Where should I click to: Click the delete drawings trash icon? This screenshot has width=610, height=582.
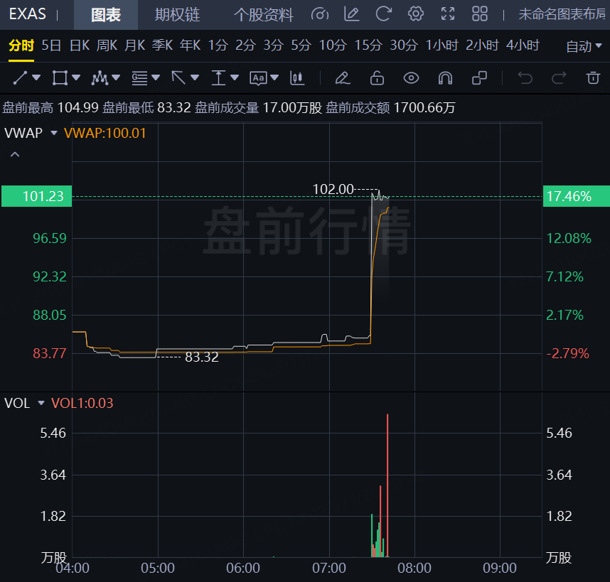coord(593,77)
